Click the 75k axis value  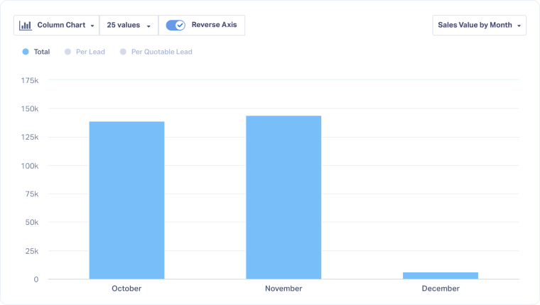click(32, 194)
